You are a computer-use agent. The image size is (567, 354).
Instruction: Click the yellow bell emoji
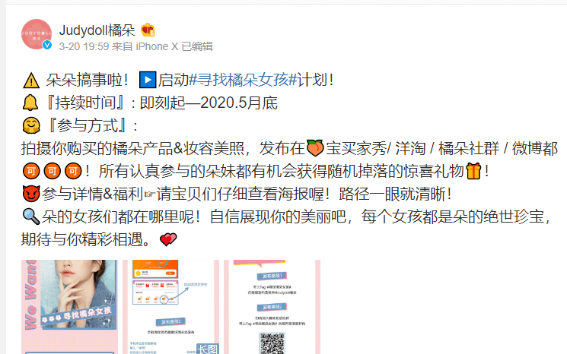tap(30, 103)
